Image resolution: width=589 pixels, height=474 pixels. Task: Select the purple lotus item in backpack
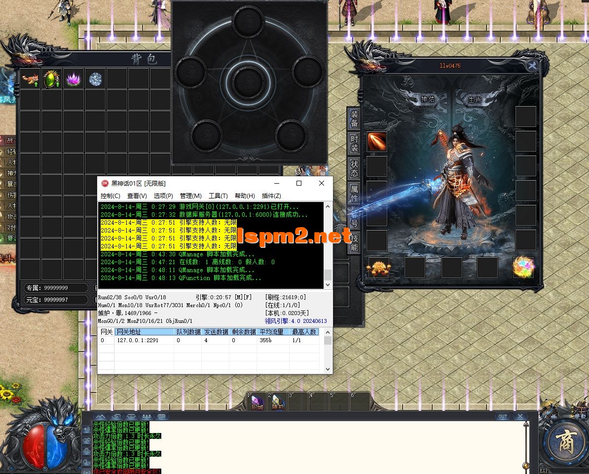point(73,79)
